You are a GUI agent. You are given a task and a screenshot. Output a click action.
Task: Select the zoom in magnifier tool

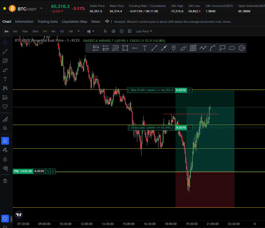(5, 128)
